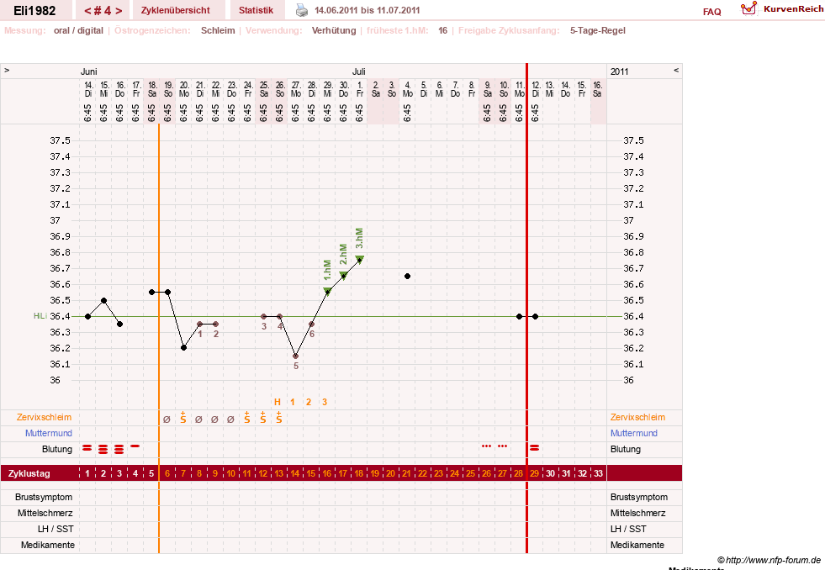Screen dimensions: 825x570
Task: Click the mucus S+ symbol on cycle day 7
Action: 182,418
